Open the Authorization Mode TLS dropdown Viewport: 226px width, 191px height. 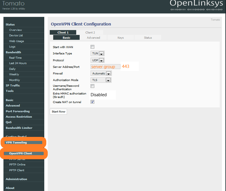[101, 80]
